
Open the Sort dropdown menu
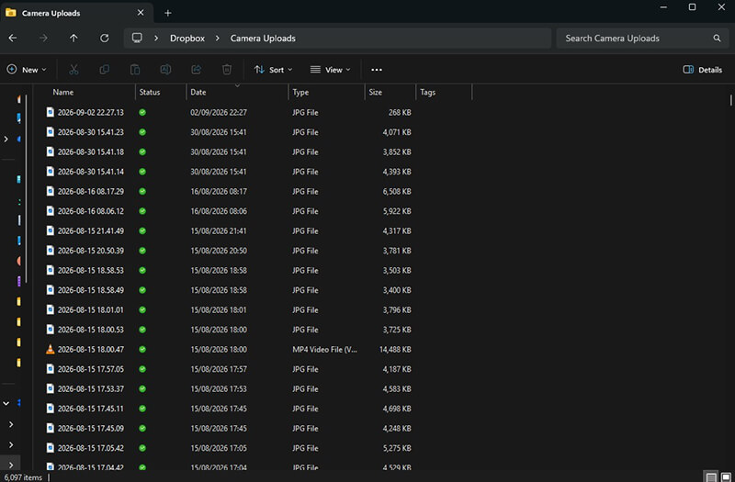tap(273, 70)
